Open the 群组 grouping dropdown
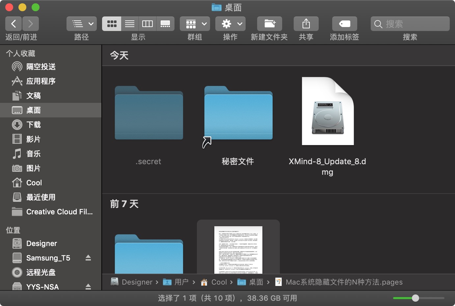 (x=195, y=24)
